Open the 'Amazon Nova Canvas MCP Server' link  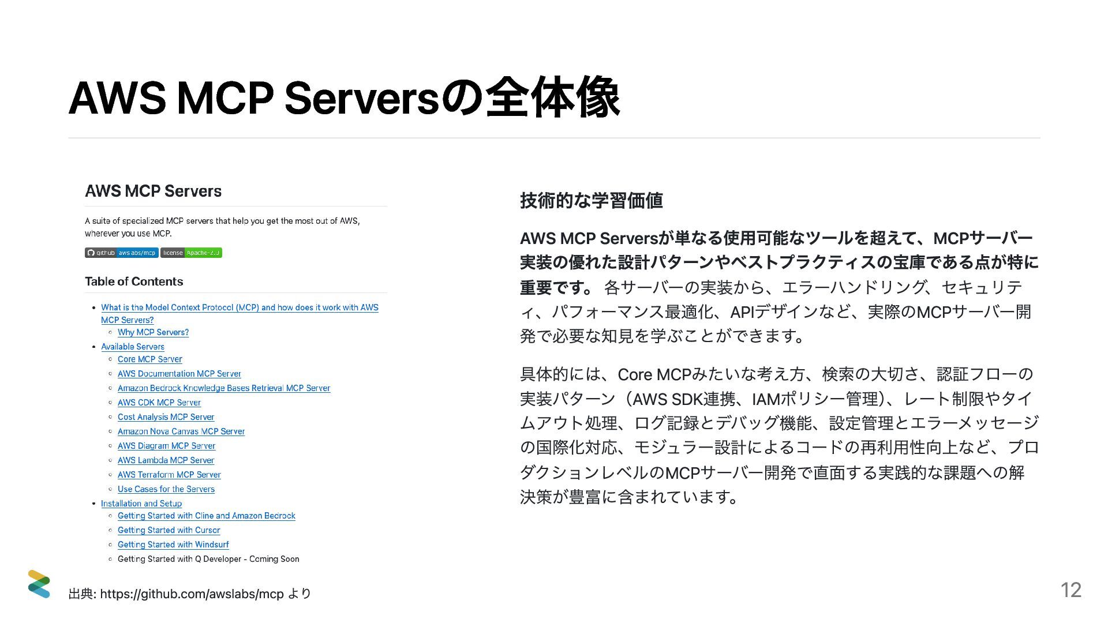(181, 431)
